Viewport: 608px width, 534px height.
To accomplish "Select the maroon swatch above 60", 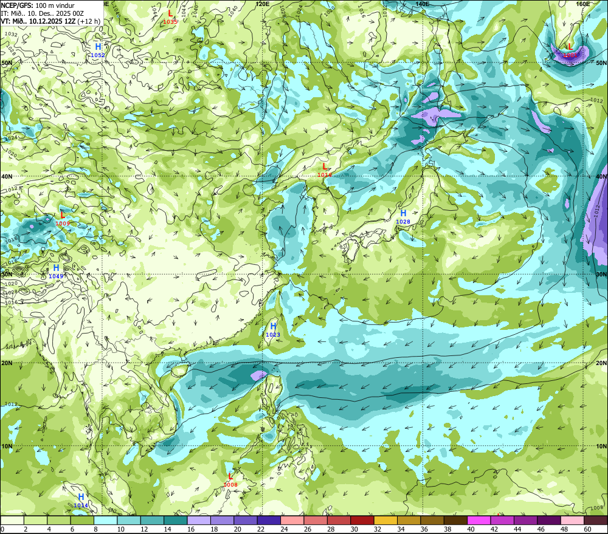I will (x=596, y=520).
